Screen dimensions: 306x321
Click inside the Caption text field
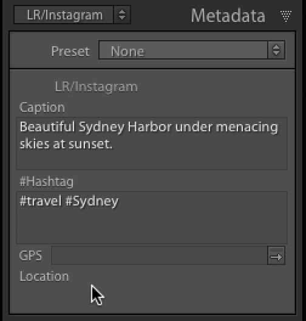click(152, 143)
